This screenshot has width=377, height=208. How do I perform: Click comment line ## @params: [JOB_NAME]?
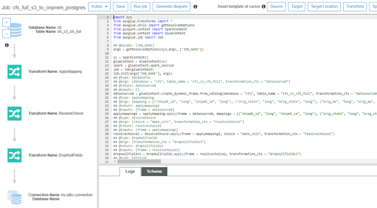coord(134,45)
